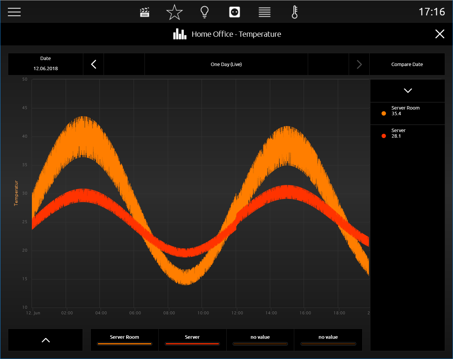453x359 pixels.
Task: Toggle the Server Room series button
Action: (x=125, y=340)
